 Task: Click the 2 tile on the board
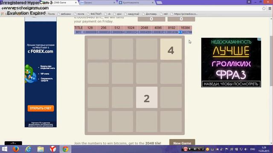tap(147, 97)
